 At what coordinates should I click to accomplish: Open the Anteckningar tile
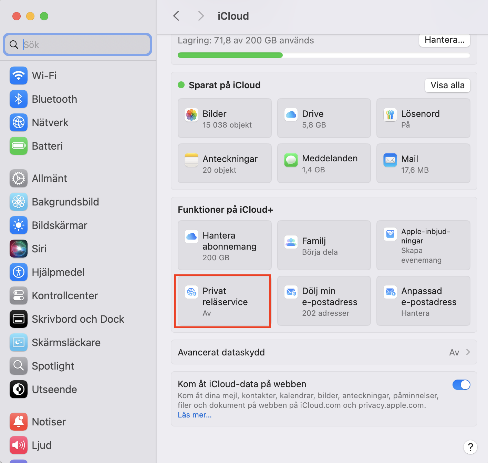[x=225, y=163]
